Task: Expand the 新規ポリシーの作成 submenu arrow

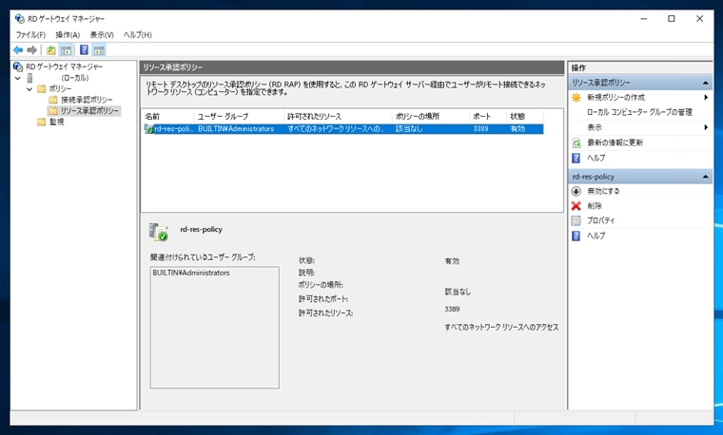Action: click(x=706, y=98)
